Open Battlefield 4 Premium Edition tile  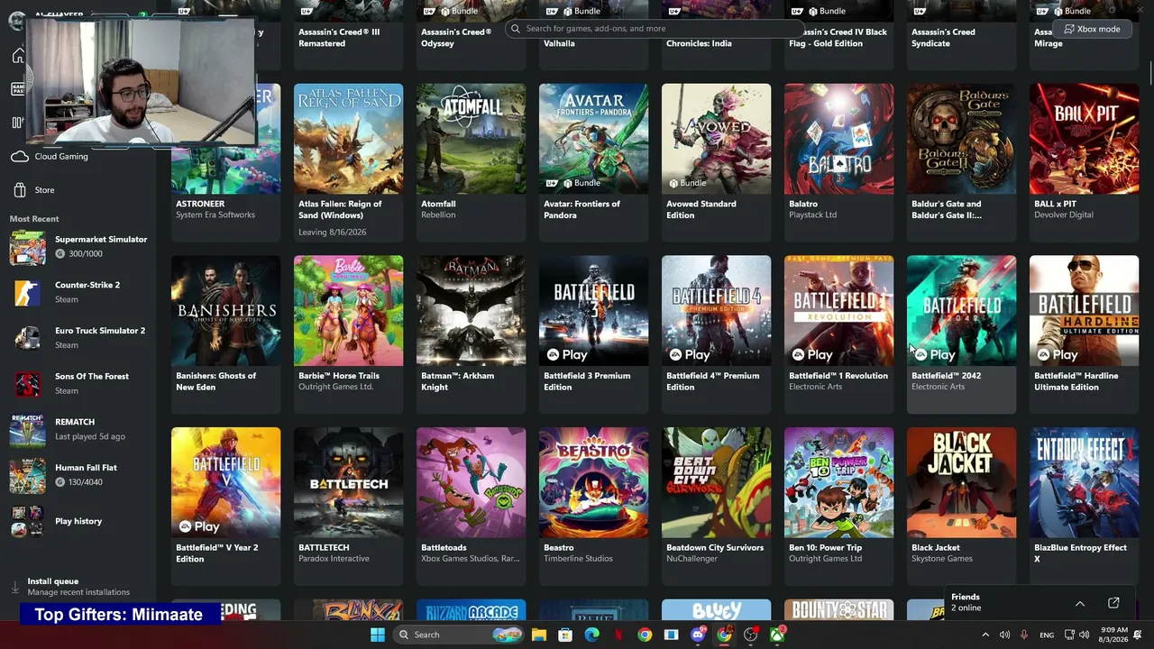[x=716, y=334]
